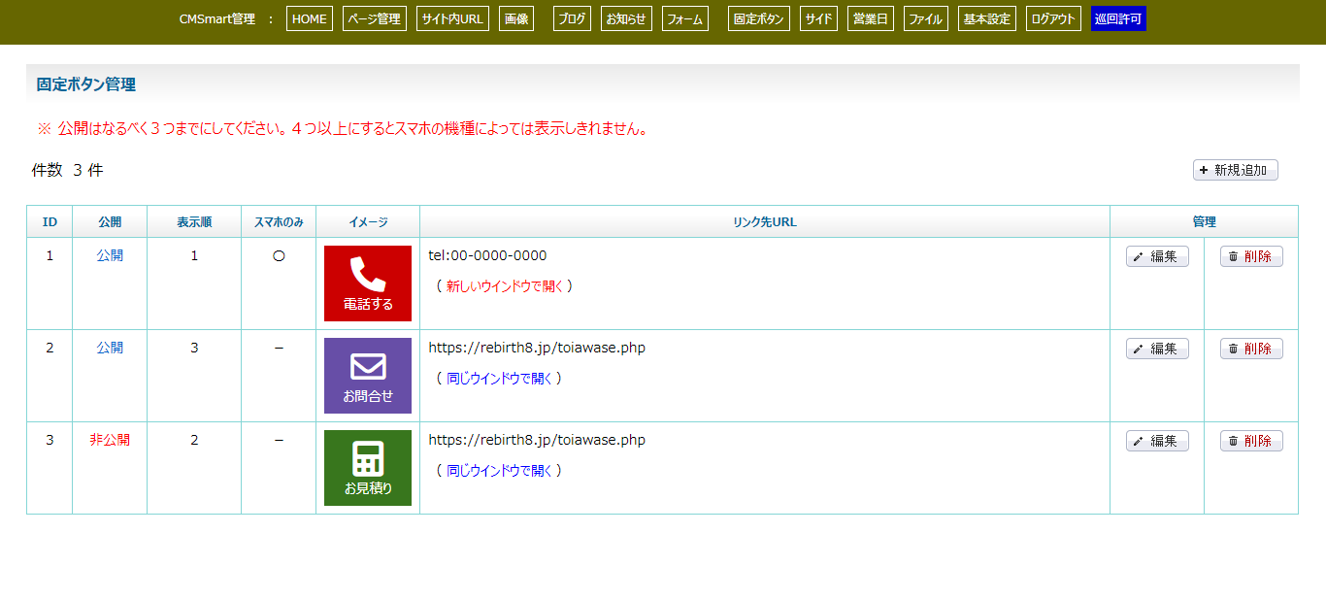Click the ログアウト menu button
The height and width of the screenshot is (600, 1326).
point(1053,18)
